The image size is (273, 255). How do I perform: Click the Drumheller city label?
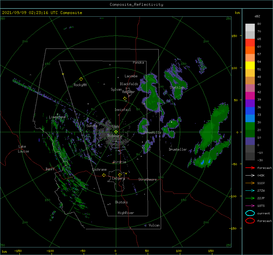click(178, 149)
